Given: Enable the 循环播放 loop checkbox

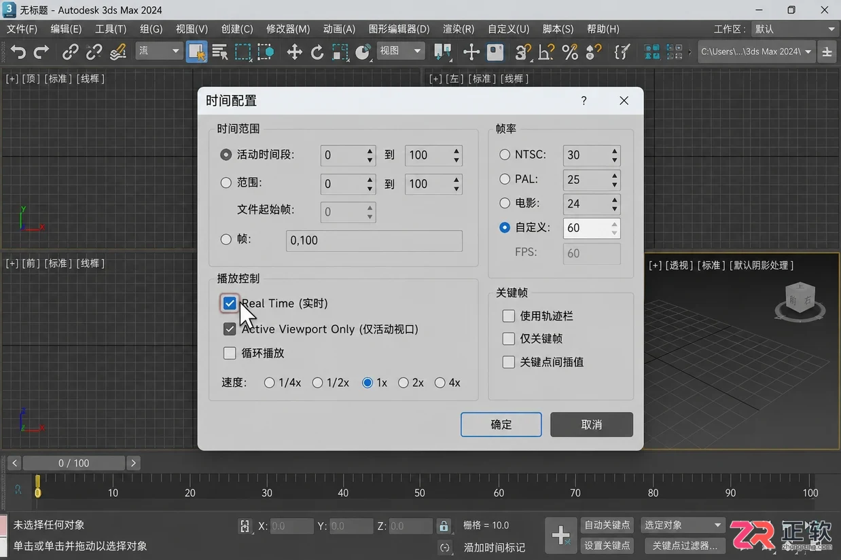Looking at the screenshot, I should (x=230, y=353).
